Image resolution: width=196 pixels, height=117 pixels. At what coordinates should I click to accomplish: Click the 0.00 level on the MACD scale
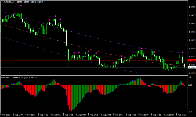coord(190,85)
